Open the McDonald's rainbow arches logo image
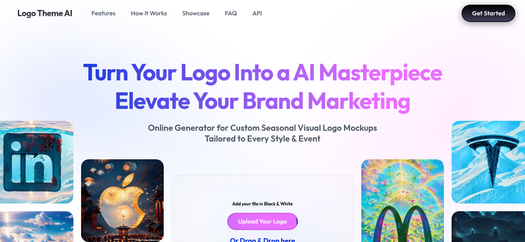 click(402, 200)
